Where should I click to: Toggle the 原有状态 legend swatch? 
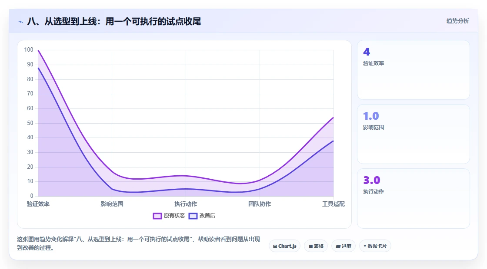(x=157, y=216)
